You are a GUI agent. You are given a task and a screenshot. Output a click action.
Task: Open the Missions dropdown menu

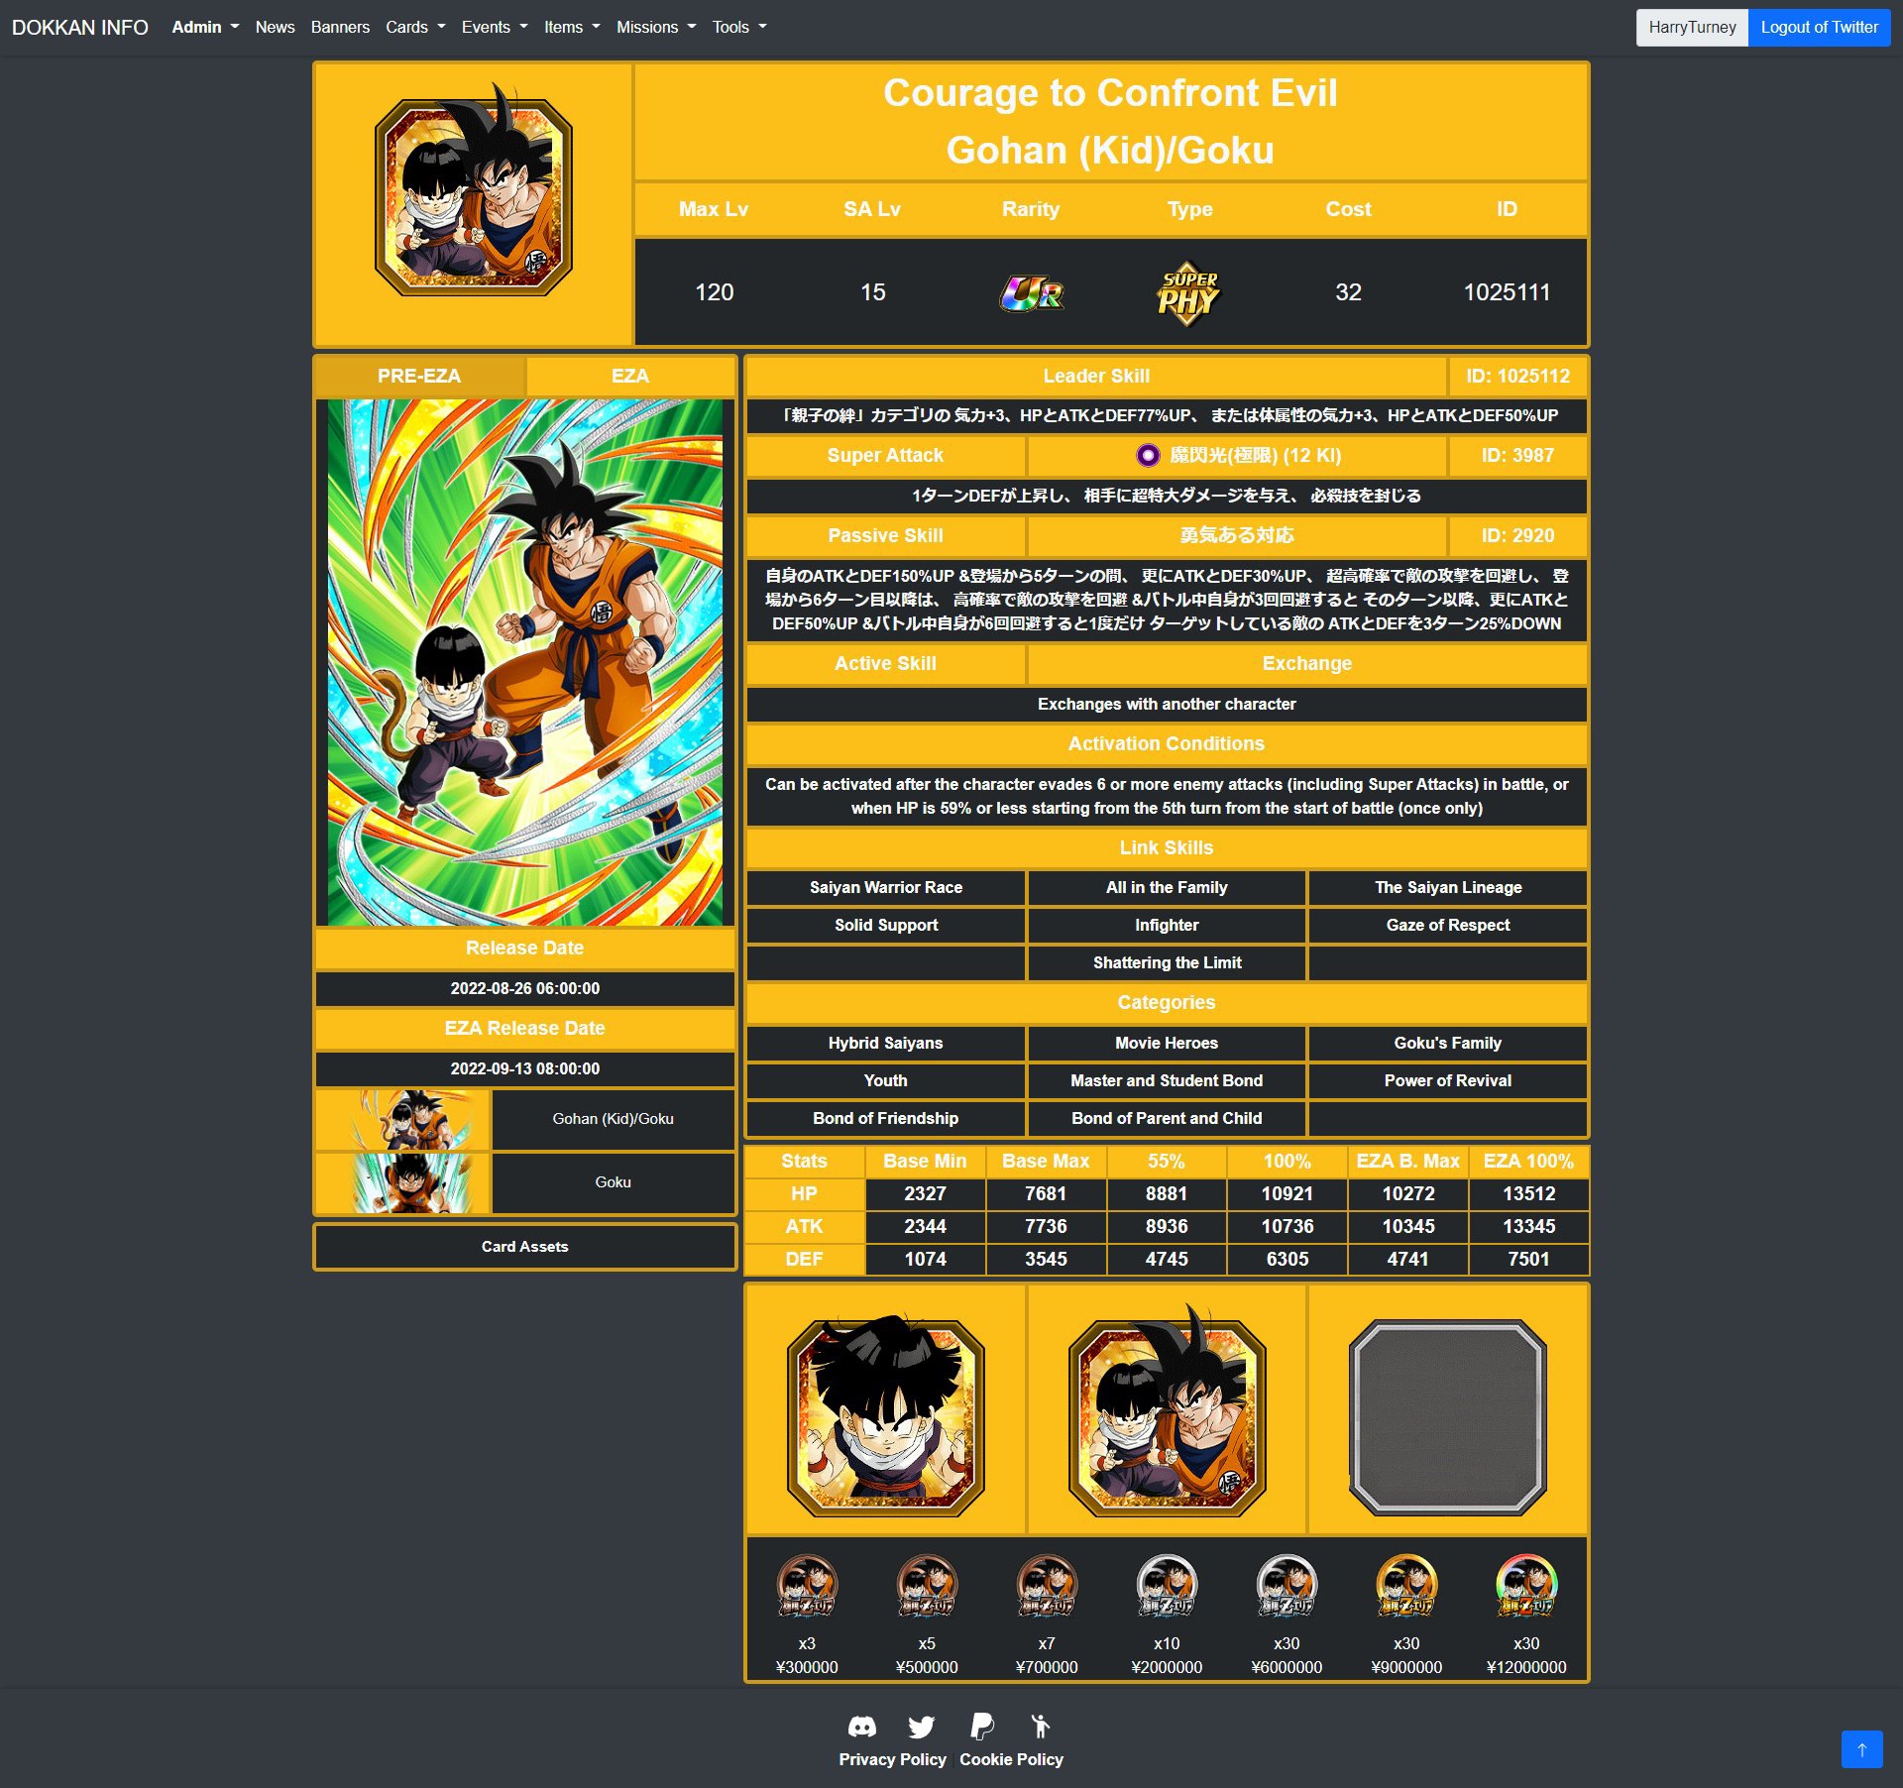click(656, 27)
